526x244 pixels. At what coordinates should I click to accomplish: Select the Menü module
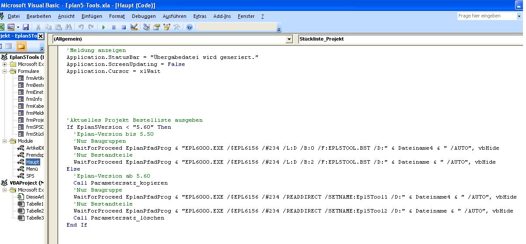[x=32, y=169]
